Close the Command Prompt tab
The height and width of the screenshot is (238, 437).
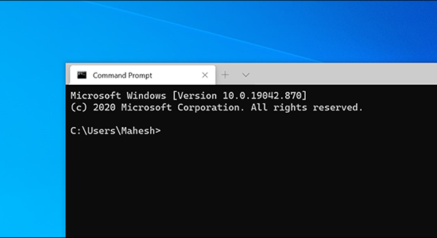(x=205, y=75)
